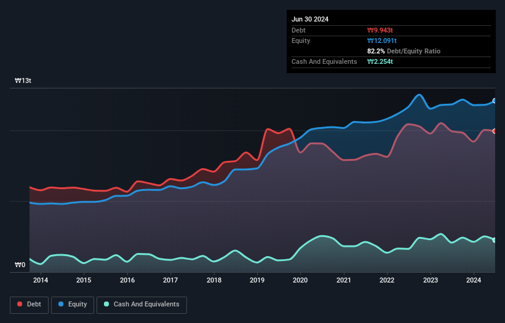
Task: Click the teal Cash endpoint marker
Action: [495, 240]
